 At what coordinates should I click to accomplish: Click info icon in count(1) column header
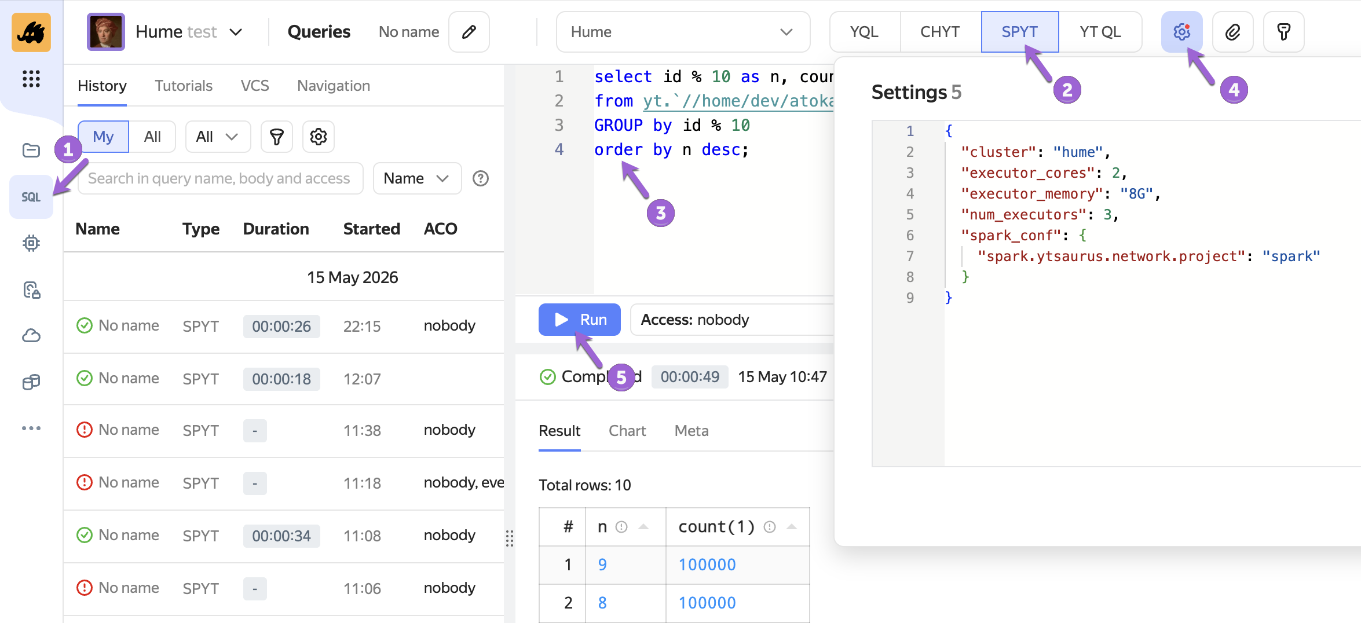770,527
